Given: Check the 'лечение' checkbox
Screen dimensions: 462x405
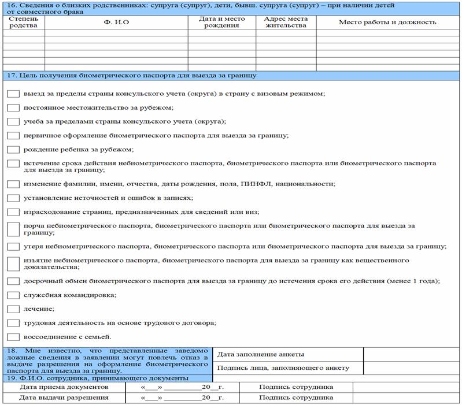Looking at the screenshot, I should [x=13, y=309].
